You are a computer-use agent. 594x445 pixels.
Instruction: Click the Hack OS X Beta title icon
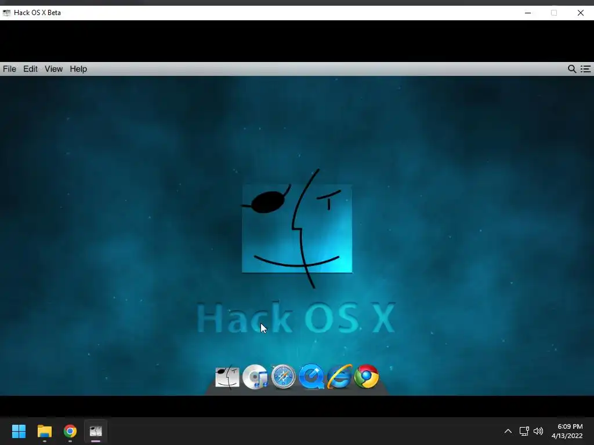coord(6,13)
